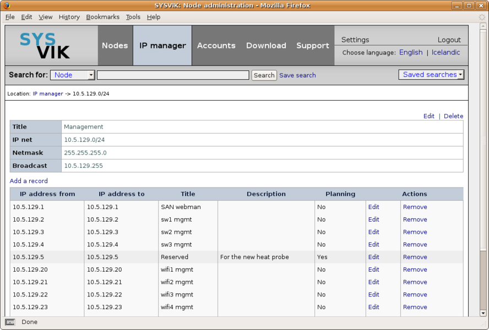
Task: Click the 'For the new heat probe' description
Action: pyautogui.click(x=254, y=257)
